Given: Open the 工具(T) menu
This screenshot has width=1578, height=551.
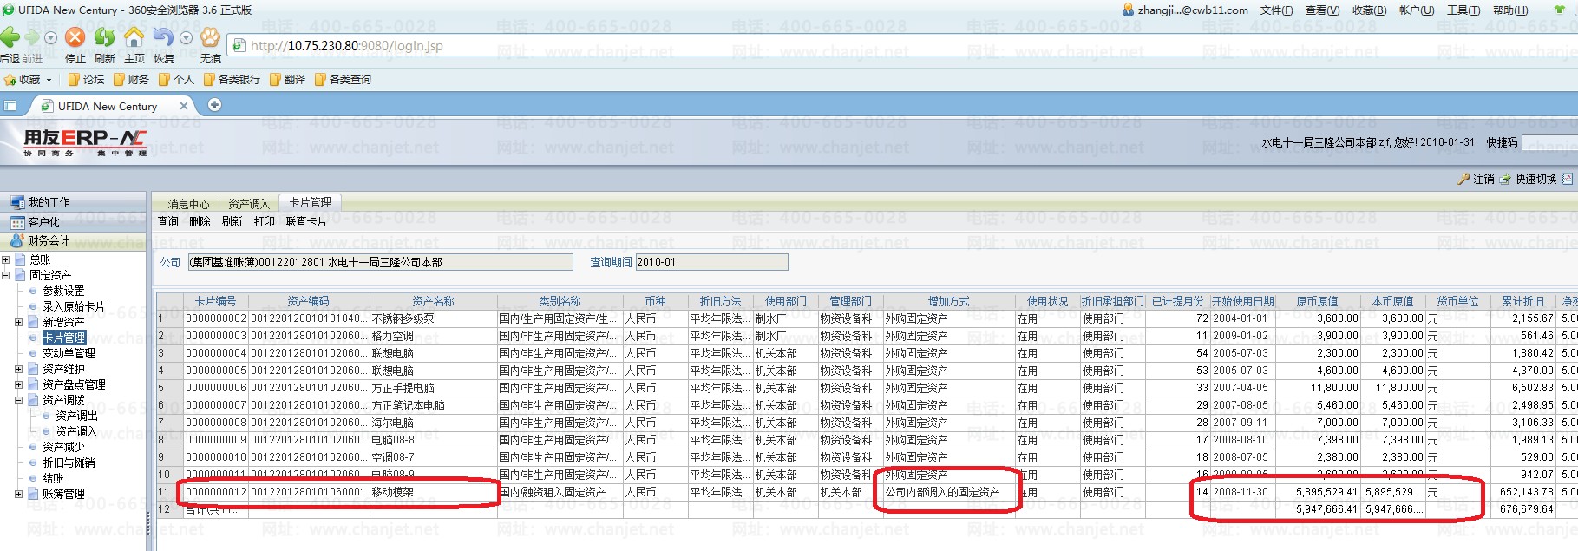Looking at the screenshot, I should pos(1463,10).
